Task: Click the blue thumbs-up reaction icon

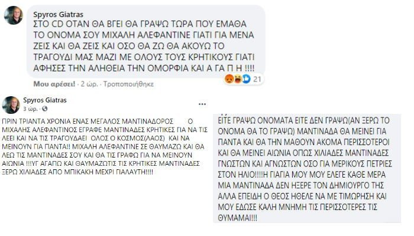Action: click(x=246, y=78)
